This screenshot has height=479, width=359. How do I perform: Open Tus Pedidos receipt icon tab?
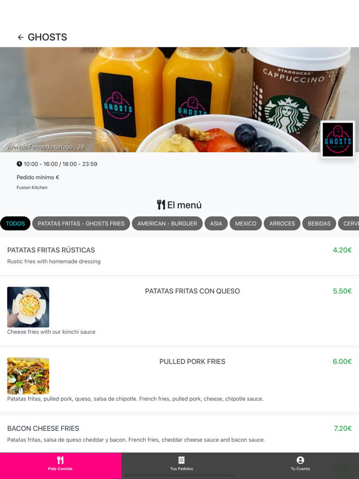[x=182, y=464]
